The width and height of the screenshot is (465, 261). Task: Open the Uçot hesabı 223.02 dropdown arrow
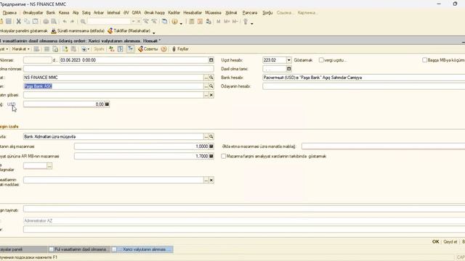pos(288,60)
